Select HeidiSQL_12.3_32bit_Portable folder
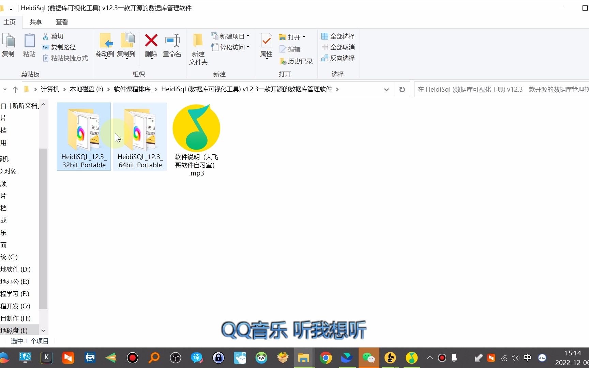 coord(84,137)
